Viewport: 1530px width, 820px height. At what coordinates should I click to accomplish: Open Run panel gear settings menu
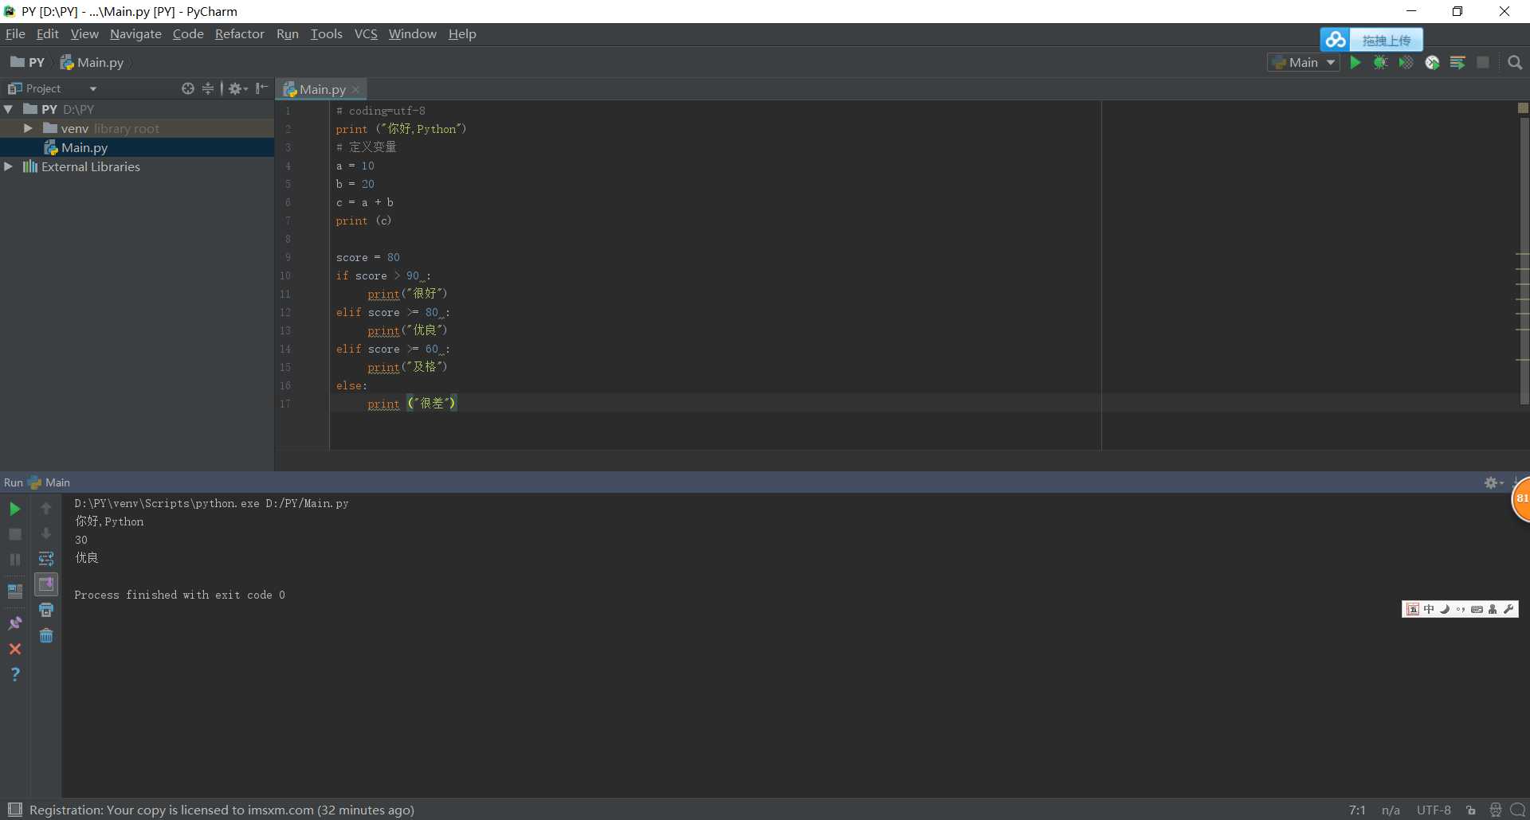[1493, 482]
